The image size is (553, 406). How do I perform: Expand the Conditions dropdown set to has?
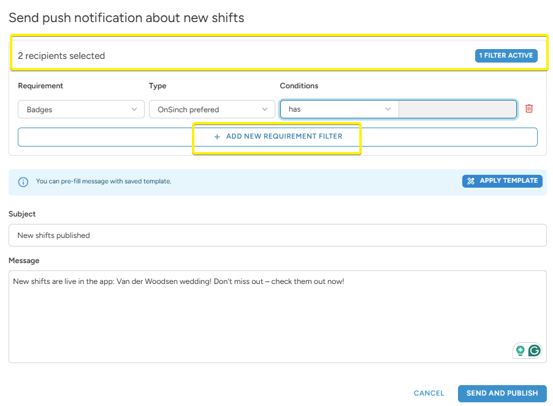[339, 109]
